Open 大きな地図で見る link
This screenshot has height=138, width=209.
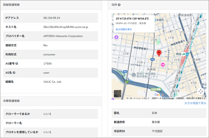(195, 103)
